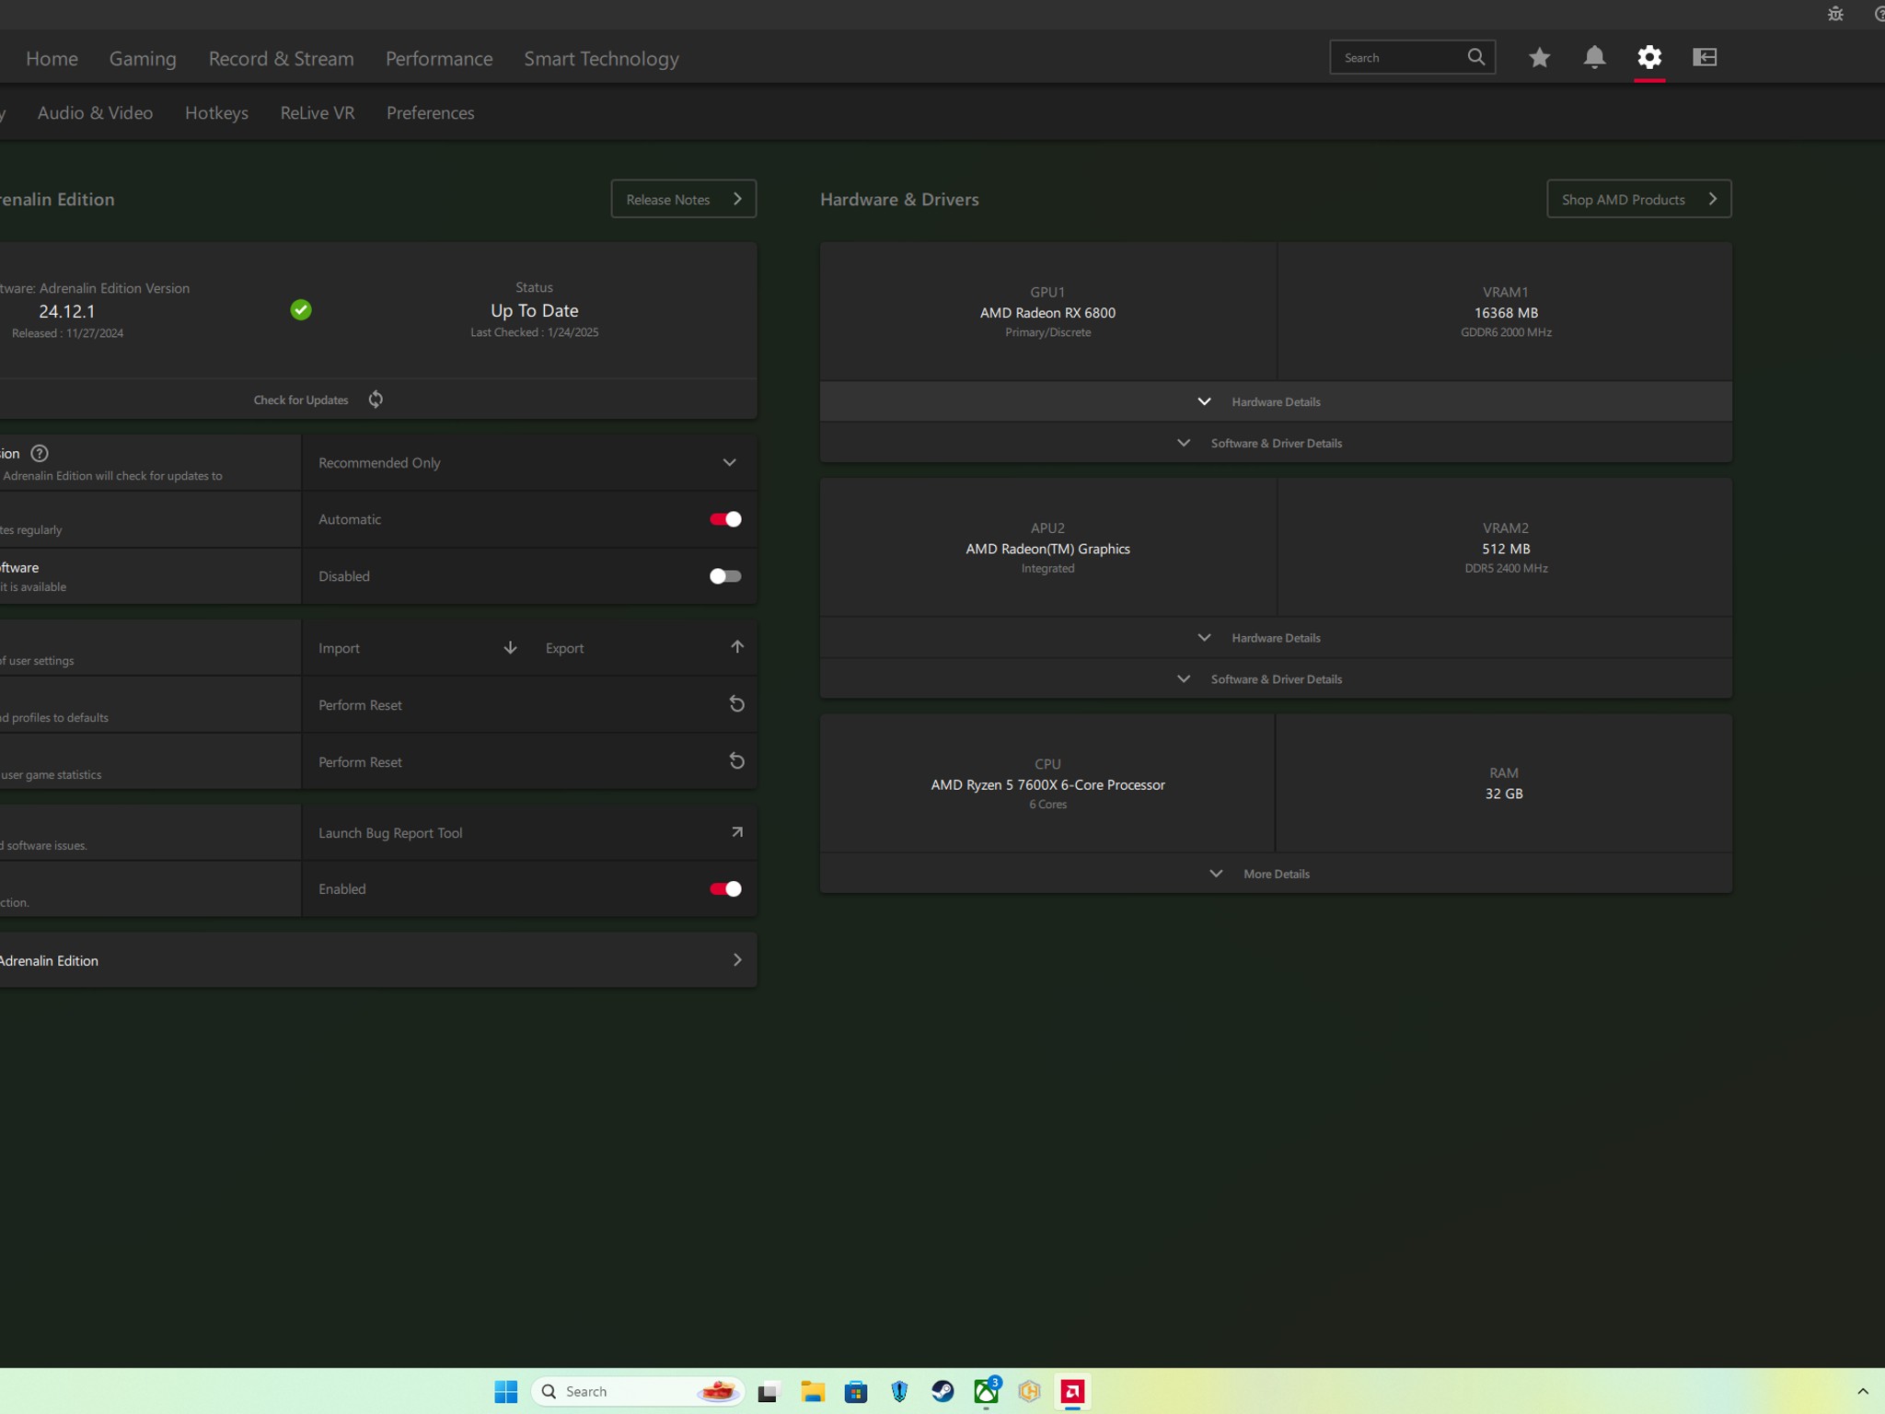The image size is (1885, 1414).
Task: Turn off the Automatic toggle
Action: [x=725, y=519]
